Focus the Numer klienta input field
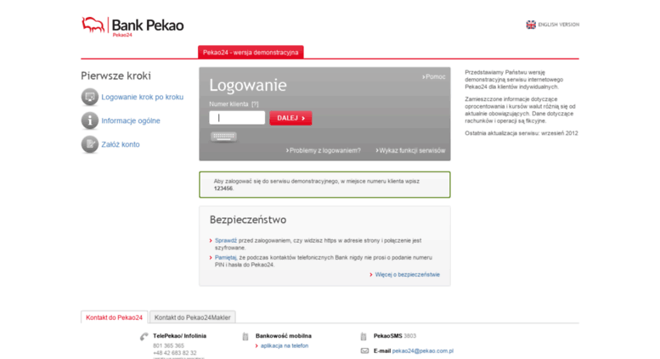 click(x=237, y=118)
